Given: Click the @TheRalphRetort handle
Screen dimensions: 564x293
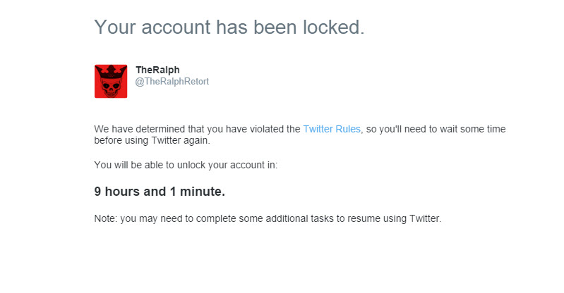Looking at the screenshot, I should [x=172, y=82].
